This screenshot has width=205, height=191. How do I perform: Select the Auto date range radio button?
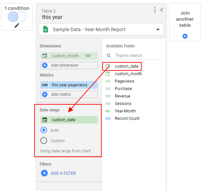point(44,130)
